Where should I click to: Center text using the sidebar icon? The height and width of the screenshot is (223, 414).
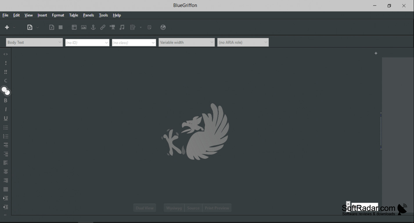tap(6, 172)
